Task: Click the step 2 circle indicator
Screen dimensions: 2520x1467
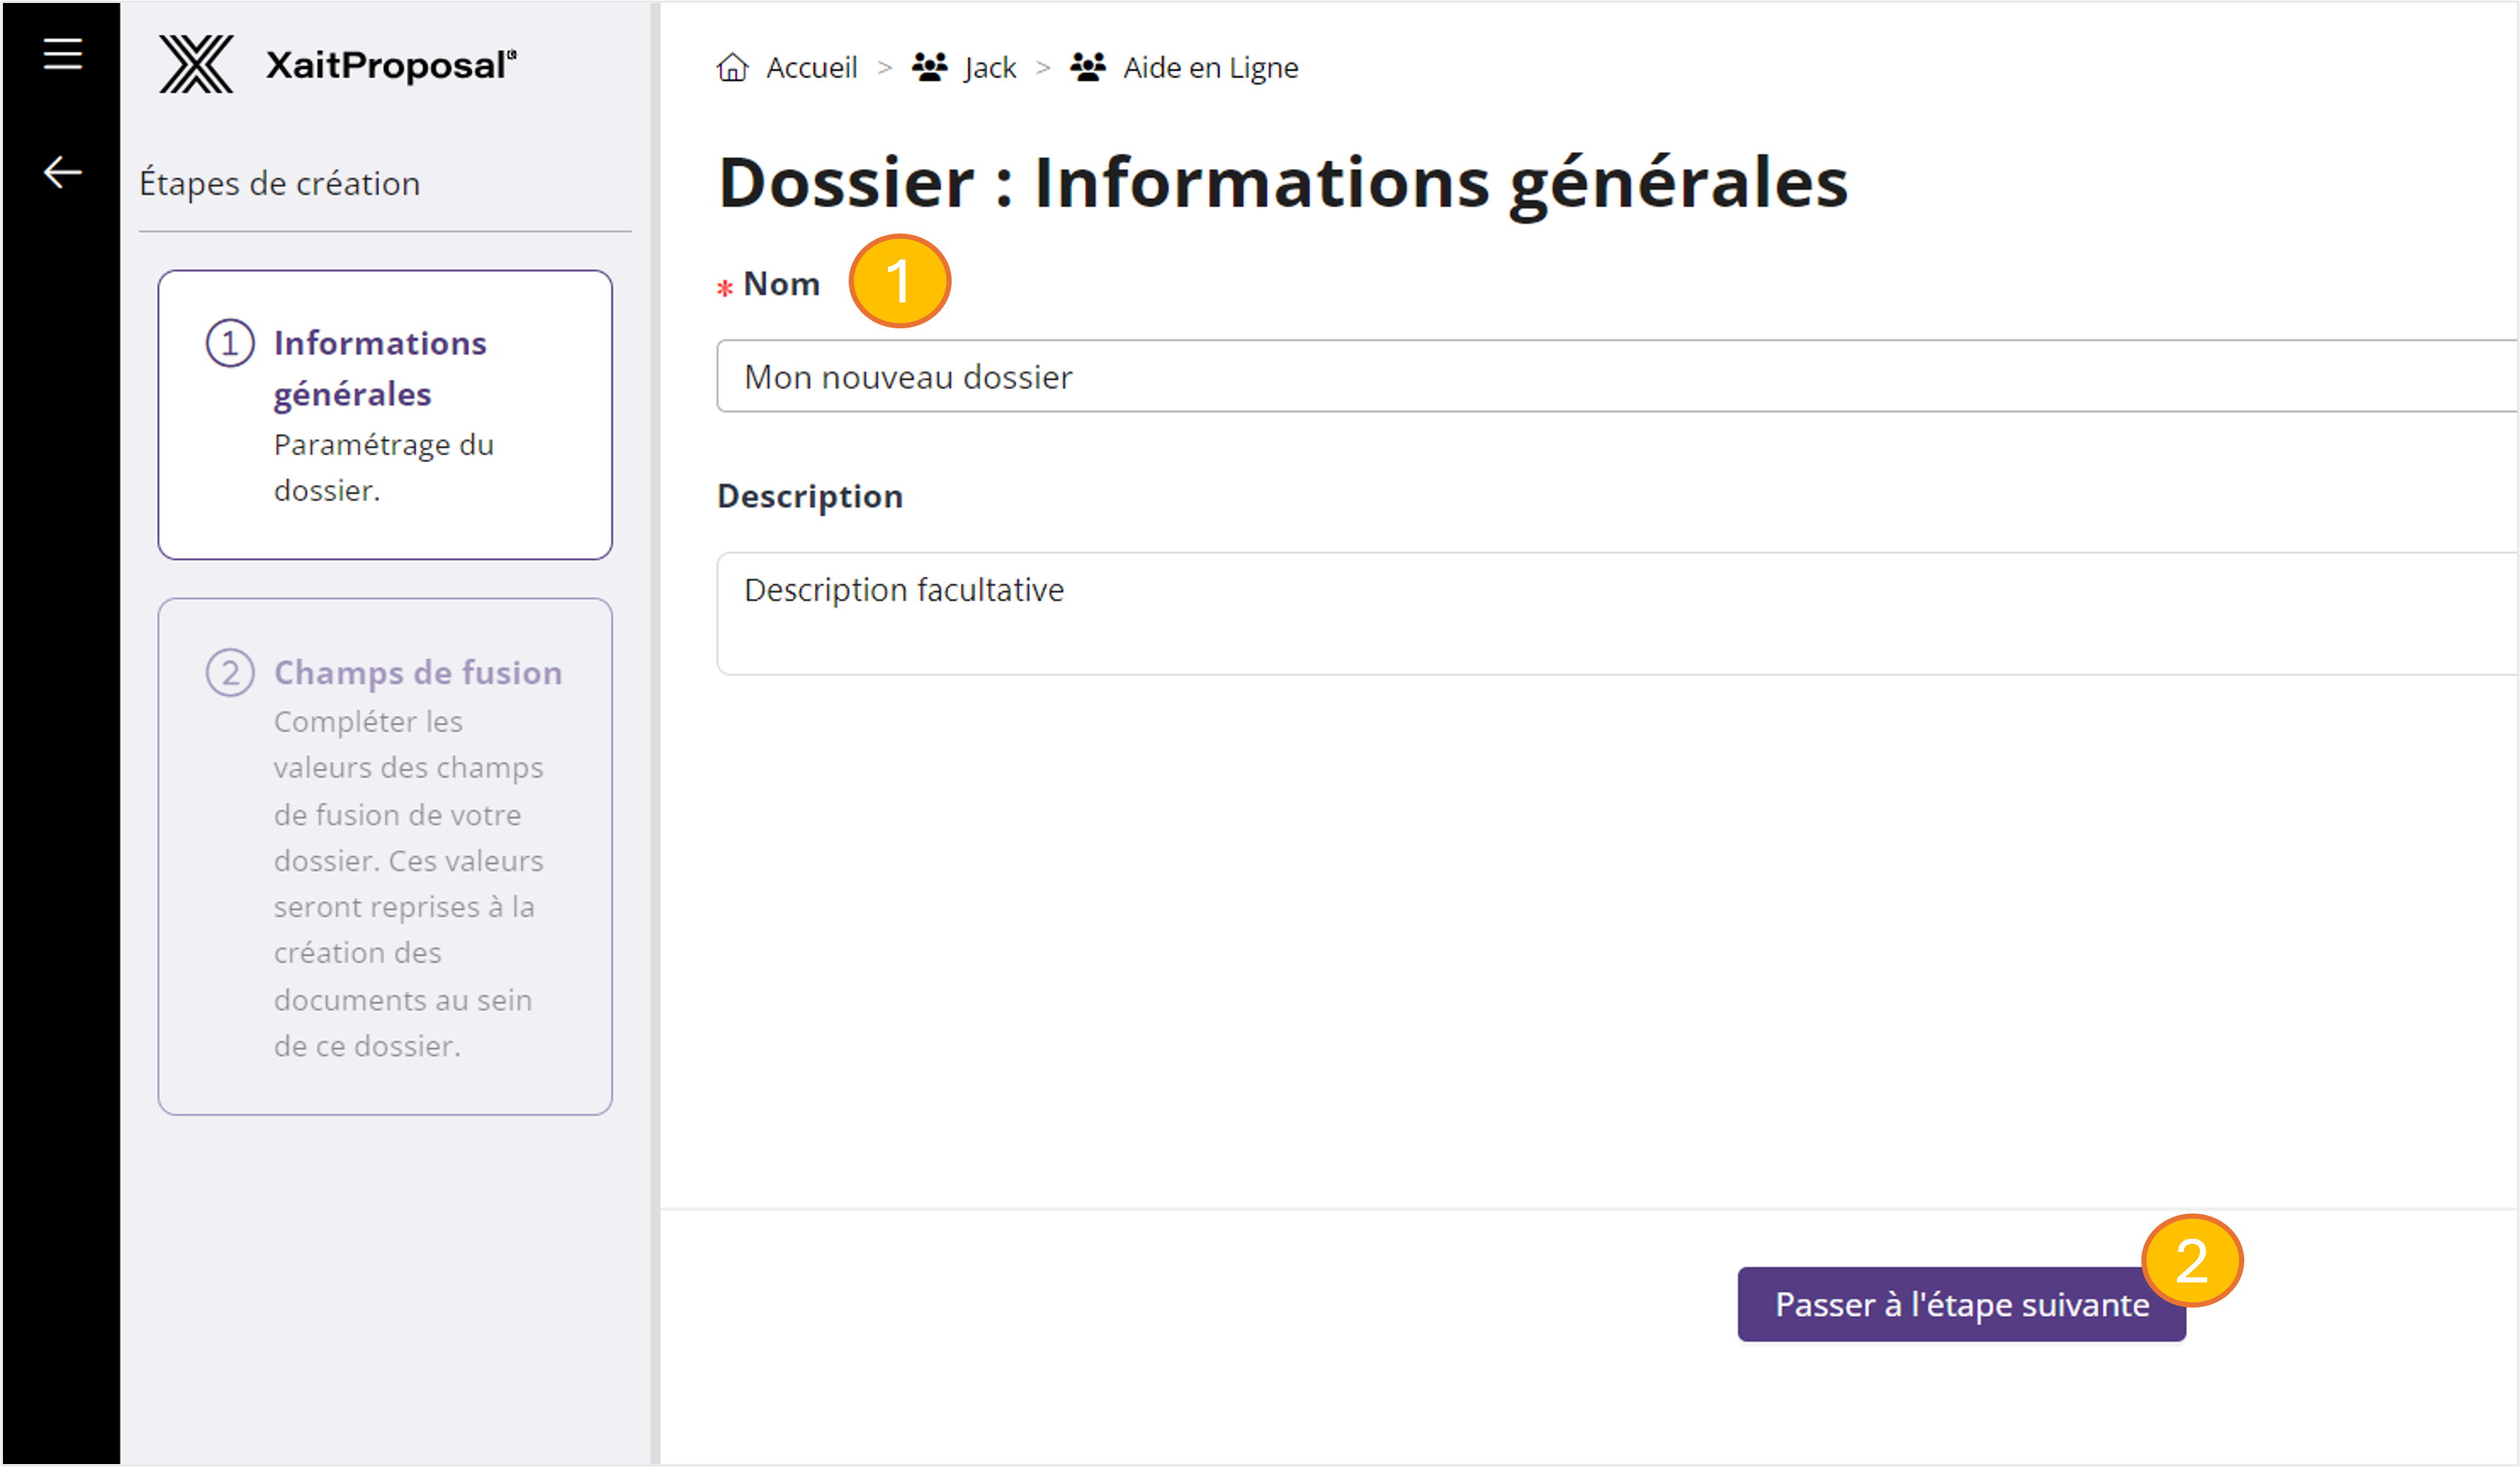Action: pyautogui.click(x=232, y=672)
